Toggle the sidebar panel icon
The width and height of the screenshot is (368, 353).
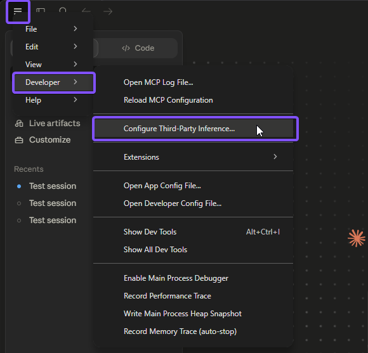(41, 11)
